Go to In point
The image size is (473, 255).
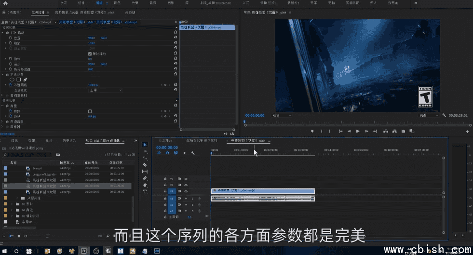coord(340,131)
